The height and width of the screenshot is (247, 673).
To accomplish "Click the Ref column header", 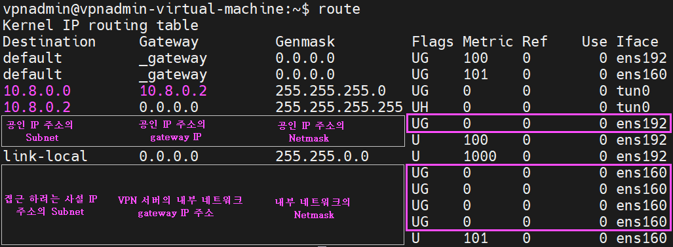I will [535, 41].
